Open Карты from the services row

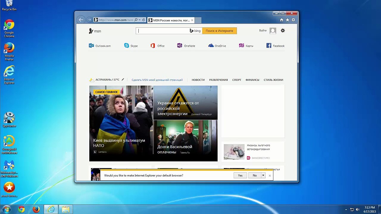click(246, 46)
